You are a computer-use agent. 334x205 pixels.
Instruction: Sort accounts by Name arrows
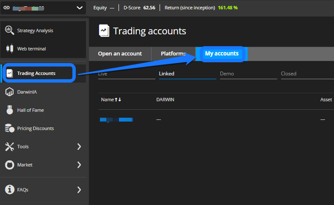coord(118,100)
